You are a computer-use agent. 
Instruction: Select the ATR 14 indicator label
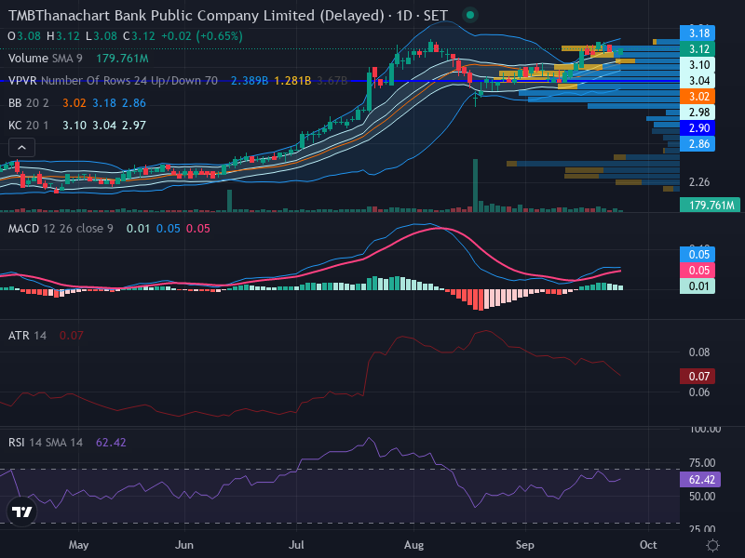pyautogui.click(x=27, y=336)
